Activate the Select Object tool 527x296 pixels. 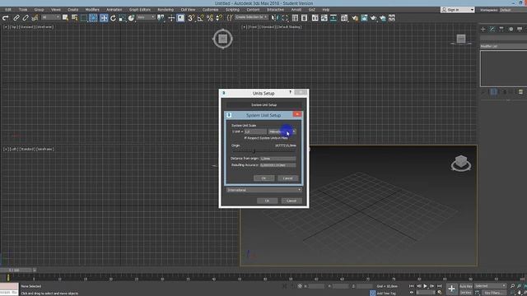pos(65,18)
